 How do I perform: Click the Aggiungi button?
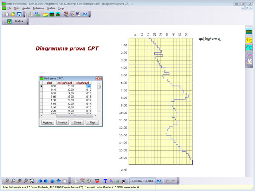(48, 122)
